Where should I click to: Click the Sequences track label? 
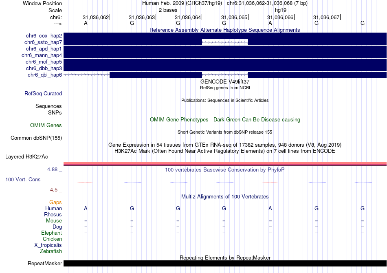[48, 106]
